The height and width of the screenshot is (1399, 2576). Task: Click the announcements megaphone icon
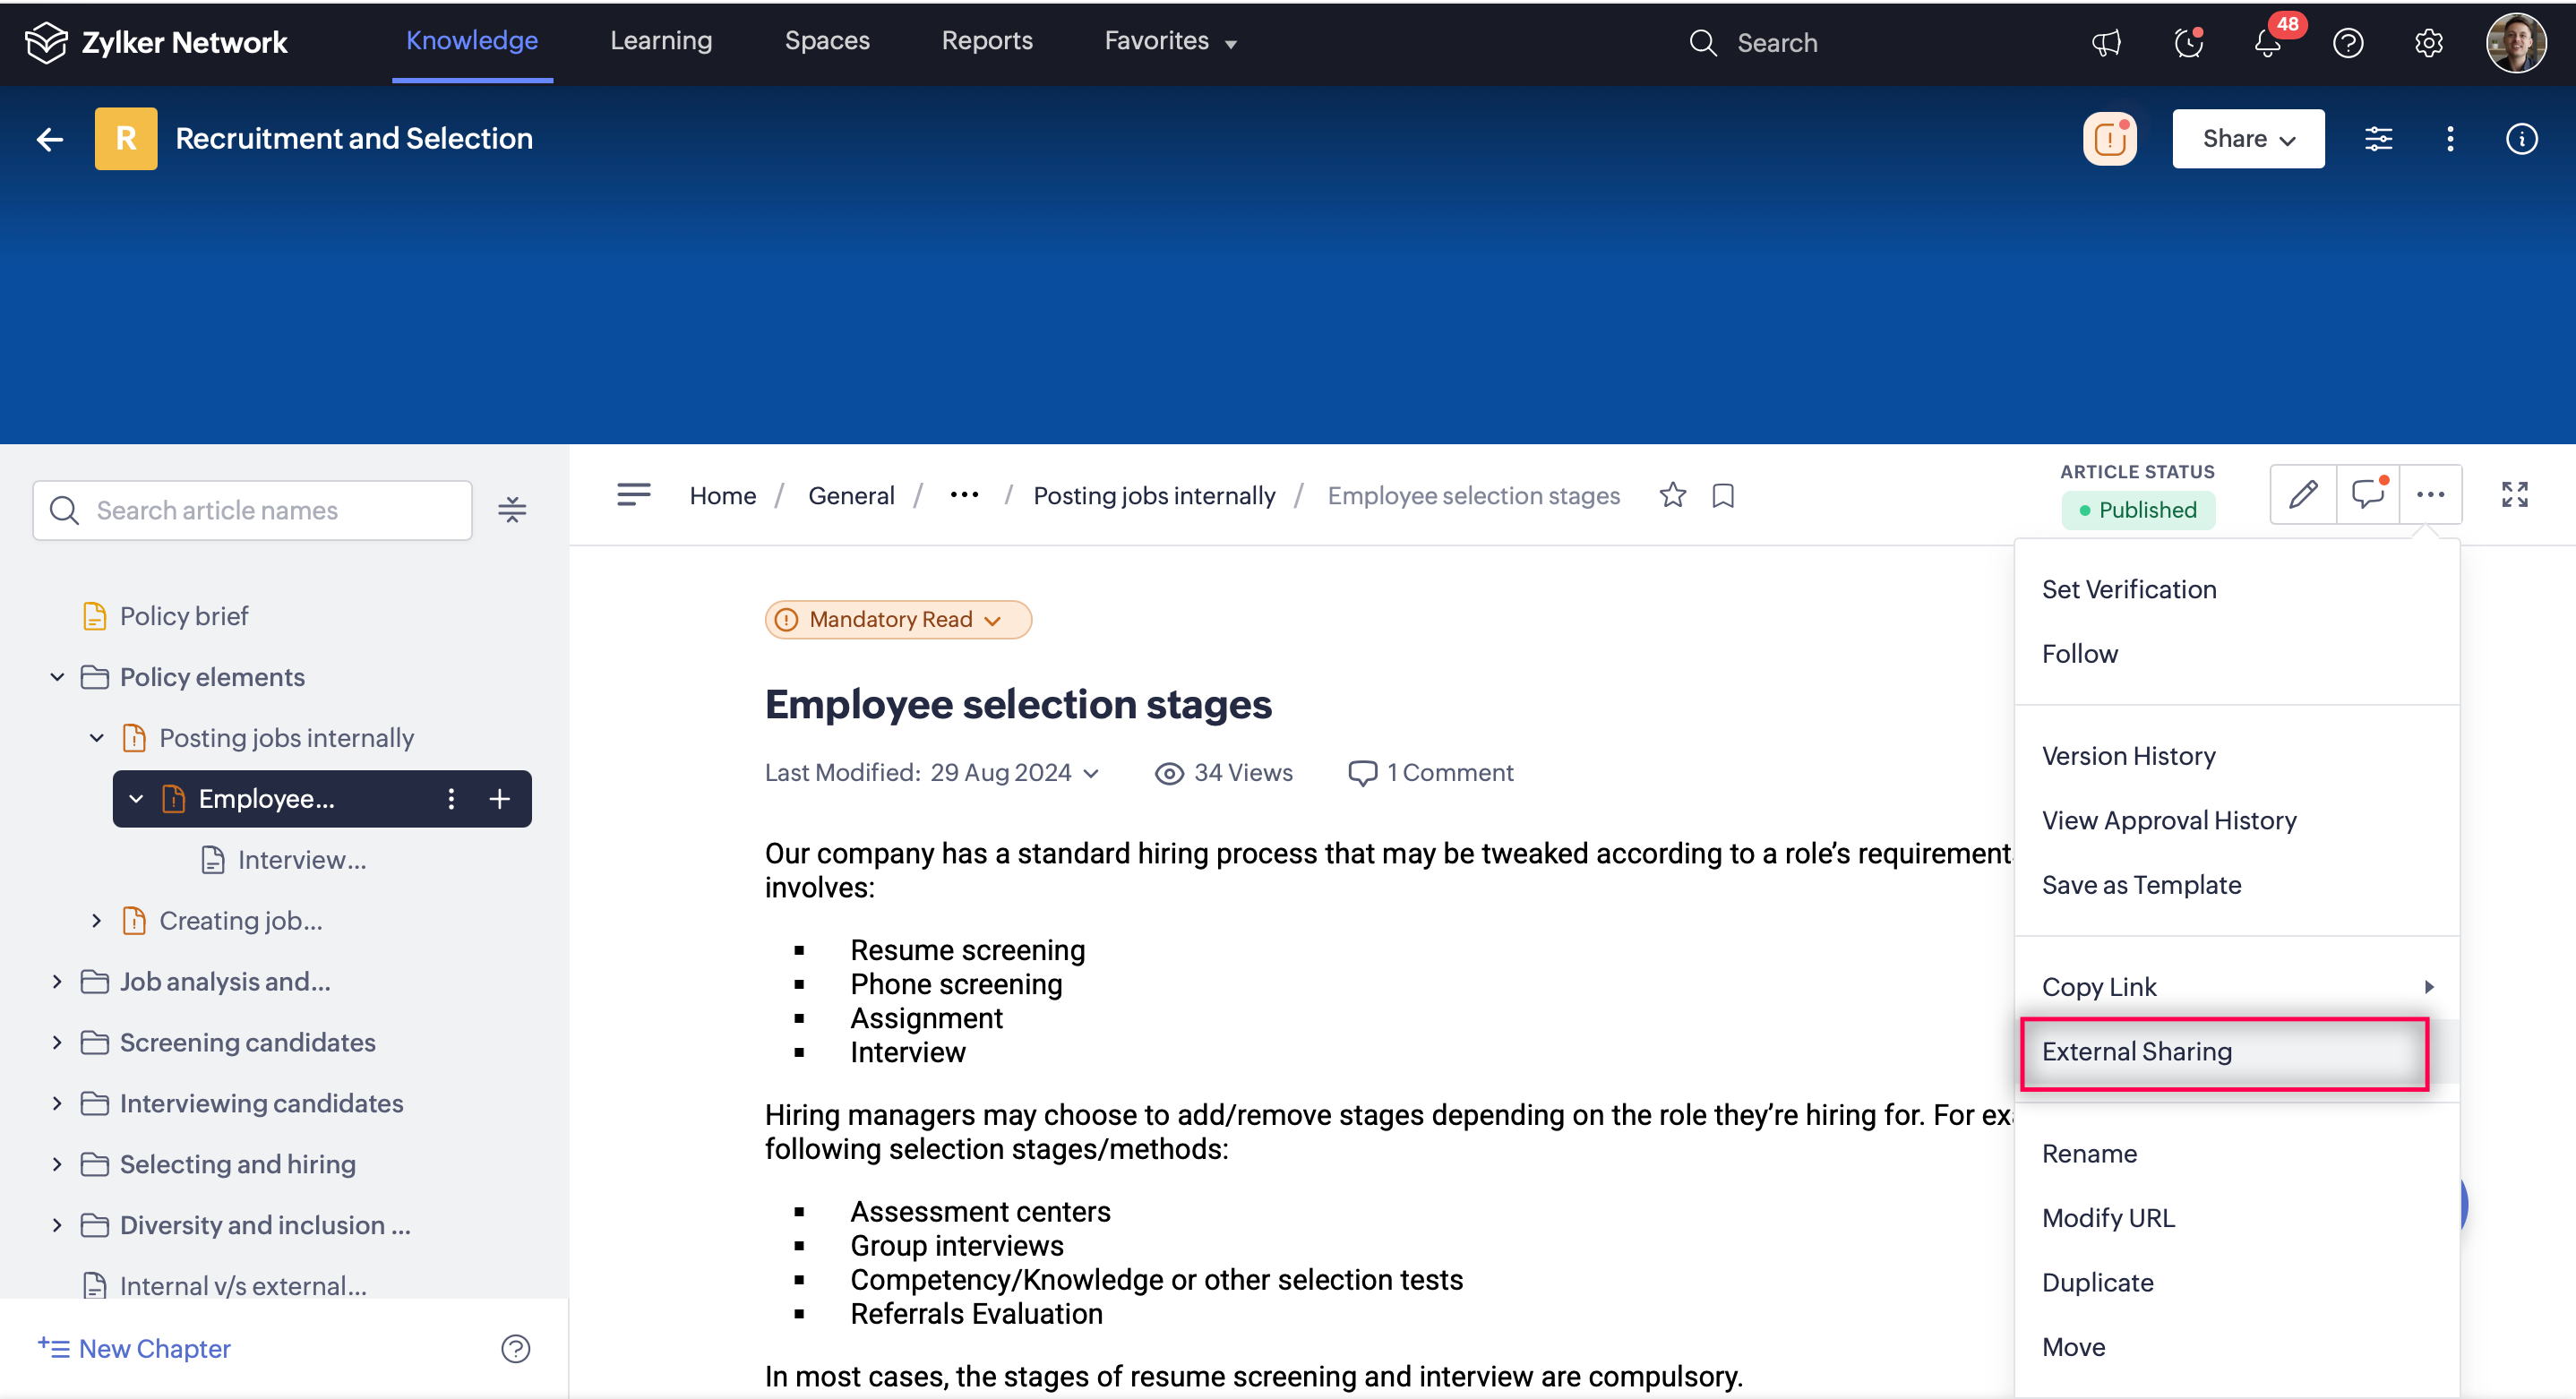click(x=2106, y=43)
